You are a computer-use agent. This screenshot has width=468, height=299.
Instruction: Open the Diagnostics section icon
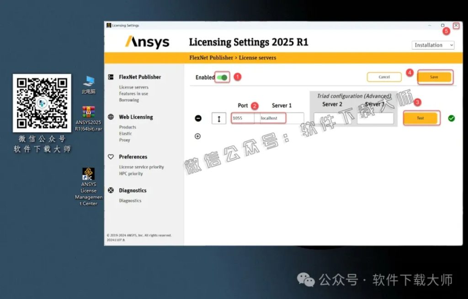tap(110, 190)
